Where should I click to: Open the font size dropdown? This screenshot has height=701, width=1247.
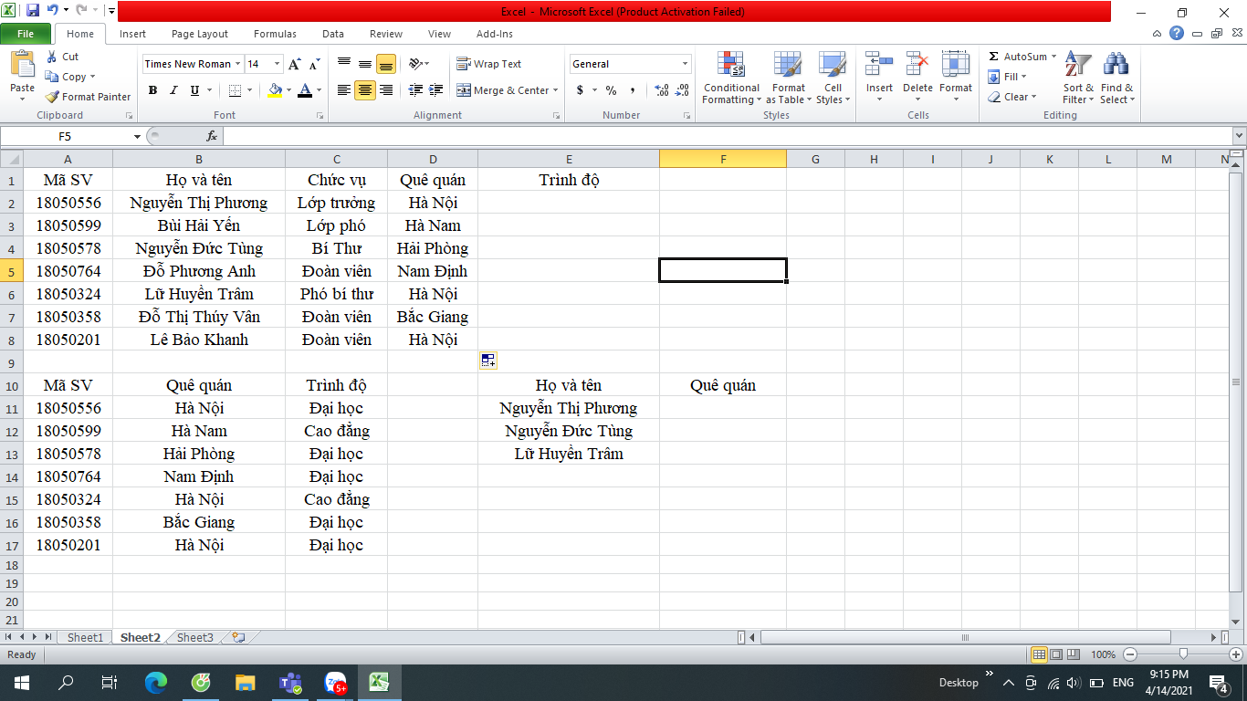pyautogui.click(x=277, y=64)
